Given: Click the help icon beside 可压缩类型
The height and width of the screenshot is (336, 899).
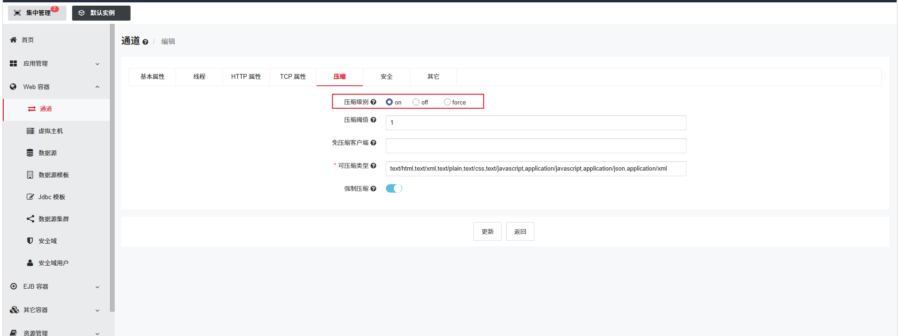Looking at the screenshot, I should [373, 165].
